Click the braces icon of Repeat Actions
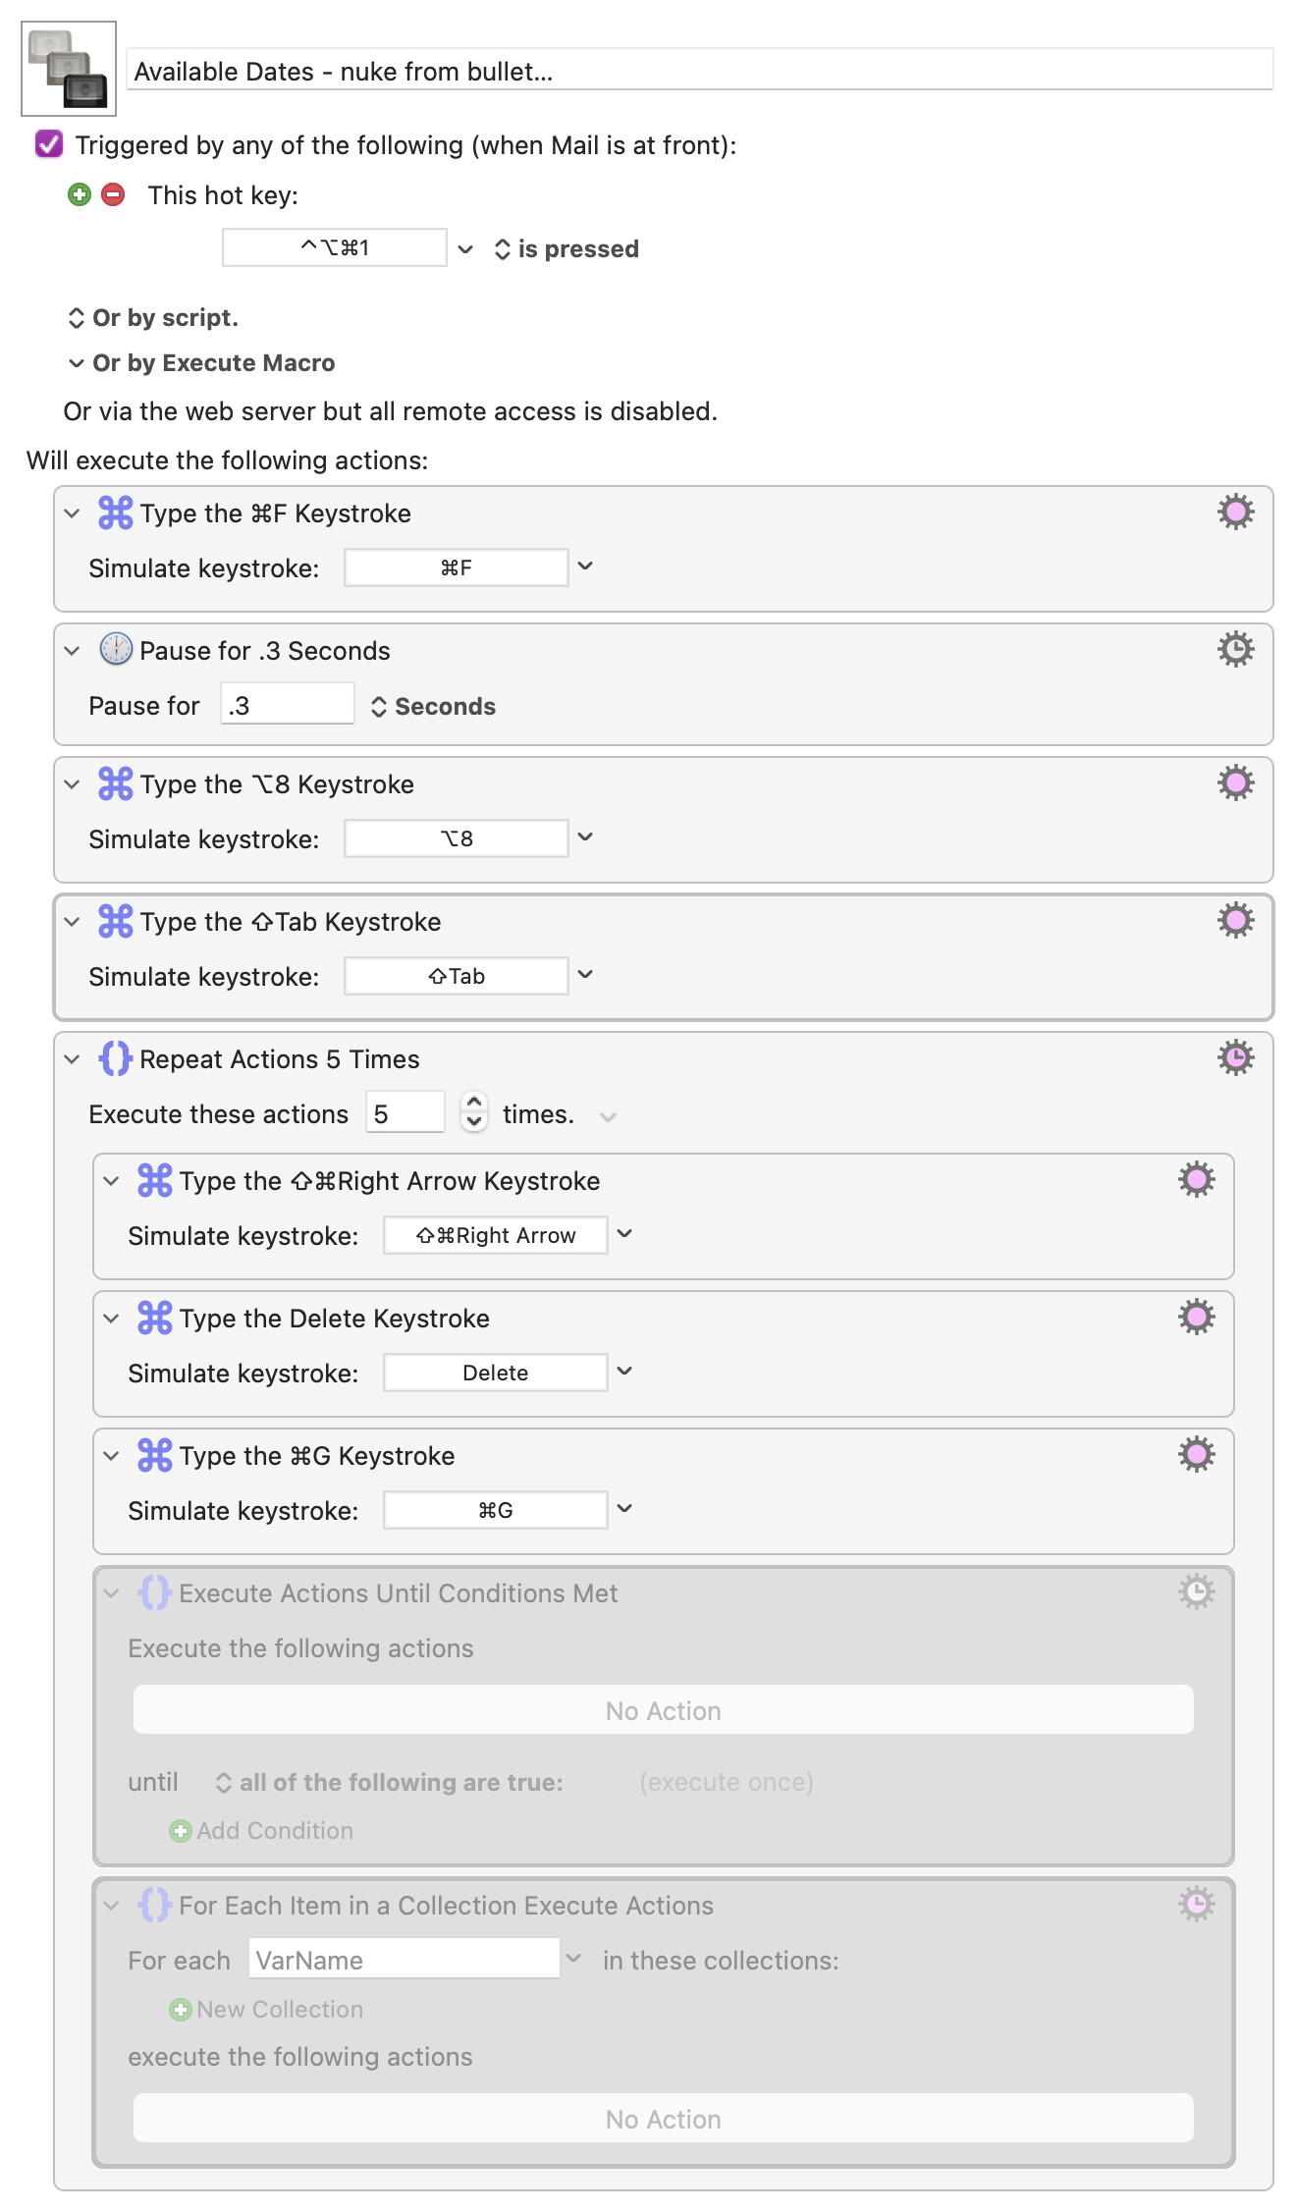The image size is (1296, 2211). 116,1058
